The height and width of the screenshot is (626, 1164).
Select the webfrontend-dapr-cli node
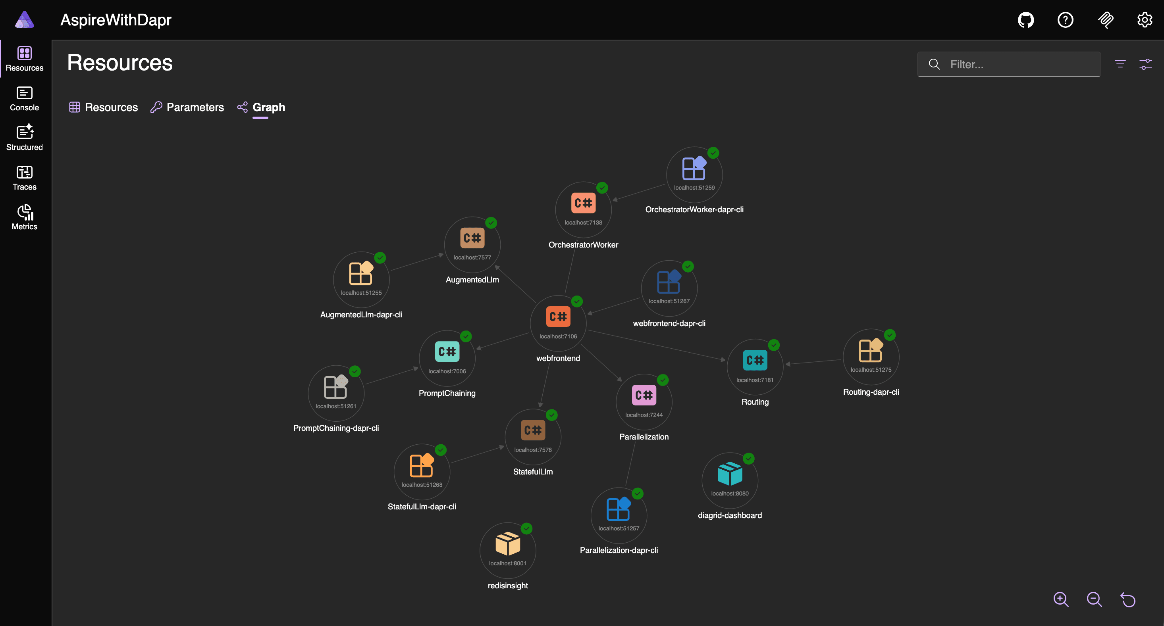click(x=669, y=288)
